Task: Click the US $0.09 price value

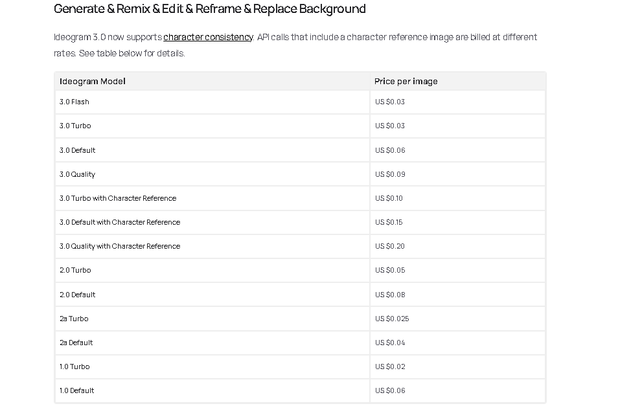Action: pyautogui.click(x=390, y=174)
